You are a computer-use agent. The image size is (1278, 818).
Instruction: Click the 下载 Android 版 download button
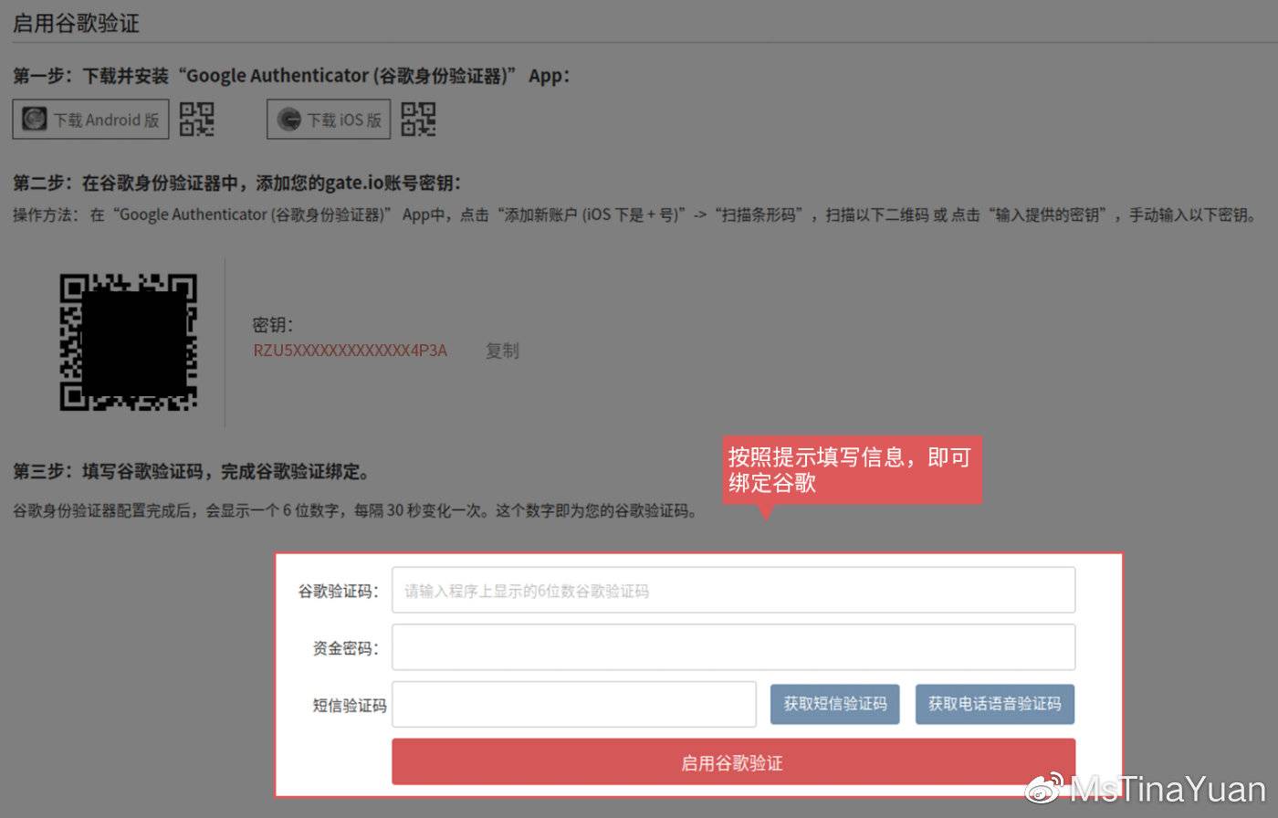coord(90,120)
